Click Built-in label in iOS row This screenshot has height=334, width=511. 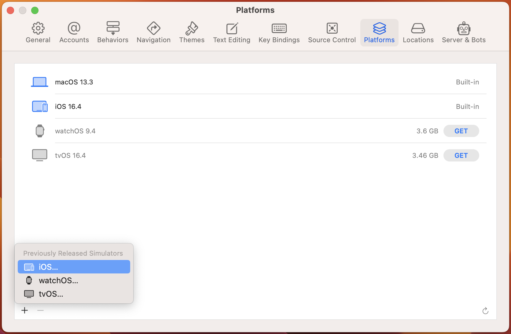(x=467, y=106)
